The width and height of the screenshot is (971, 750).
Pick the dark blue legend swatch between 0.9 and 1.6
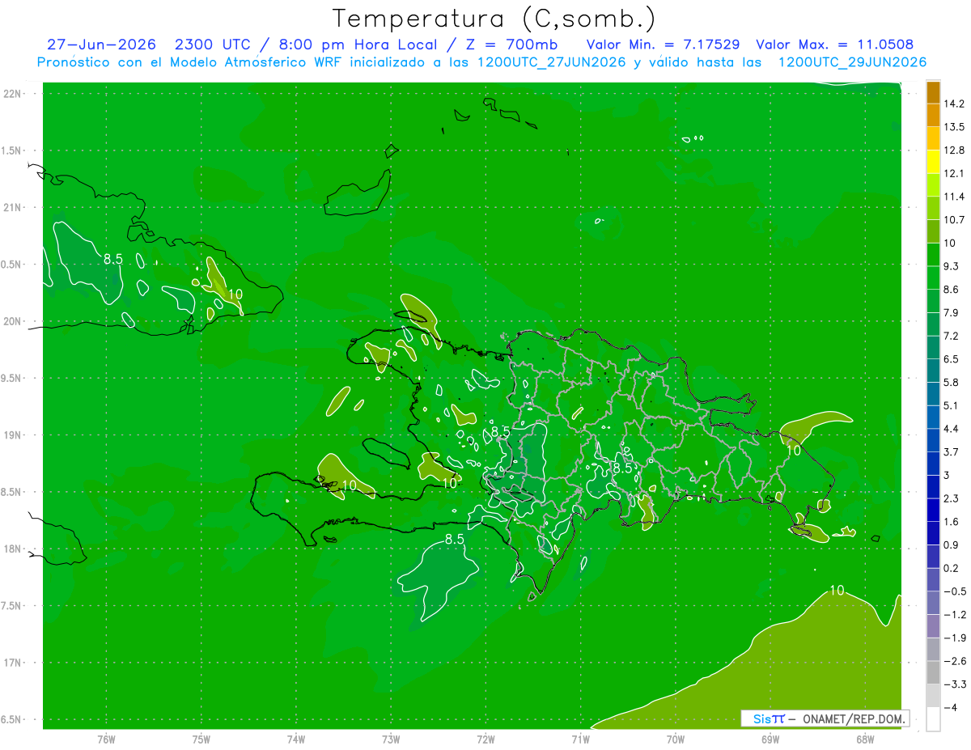(x=933, y=532)
